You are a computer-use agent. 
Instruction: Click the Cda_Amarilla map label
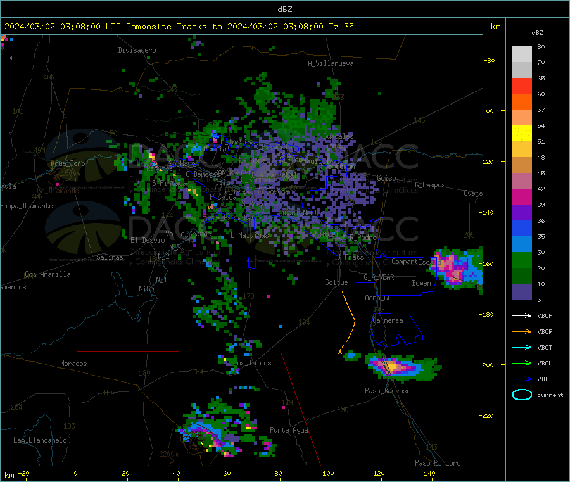47,274
